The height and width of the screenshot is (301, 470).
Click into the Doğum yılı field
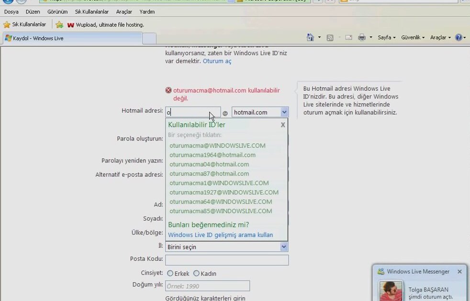[207, 286]
